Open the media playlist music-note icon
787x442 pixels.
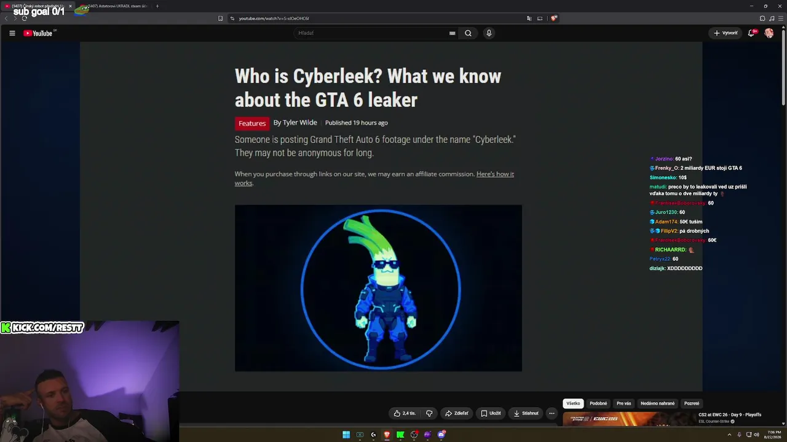pos(772,18)
